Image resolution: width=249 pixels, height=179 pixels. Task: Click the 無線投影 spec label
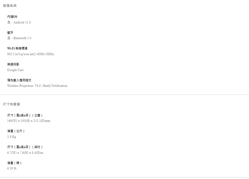tap(13, 64)
